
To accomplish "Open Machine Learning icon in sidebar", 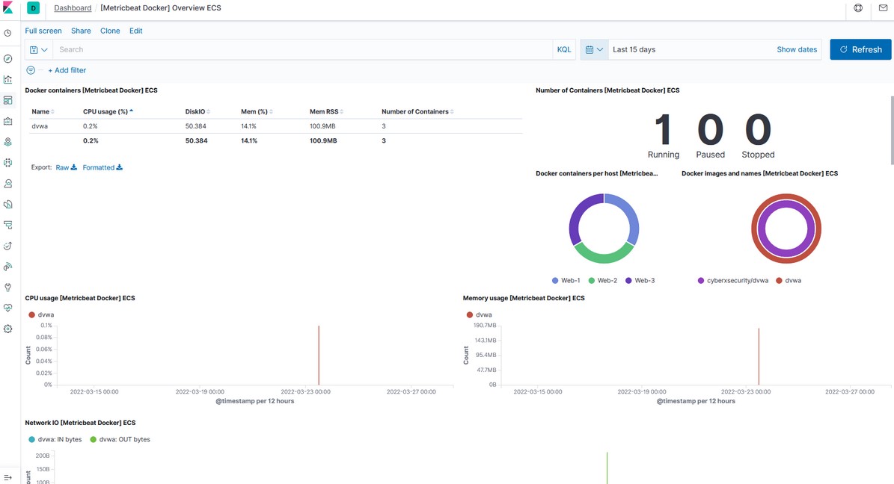I will [8, 163].
